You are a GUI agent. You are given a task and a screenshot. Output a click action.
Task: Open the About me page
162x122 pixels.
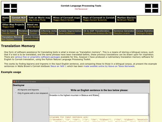click(x=33, y=26)
